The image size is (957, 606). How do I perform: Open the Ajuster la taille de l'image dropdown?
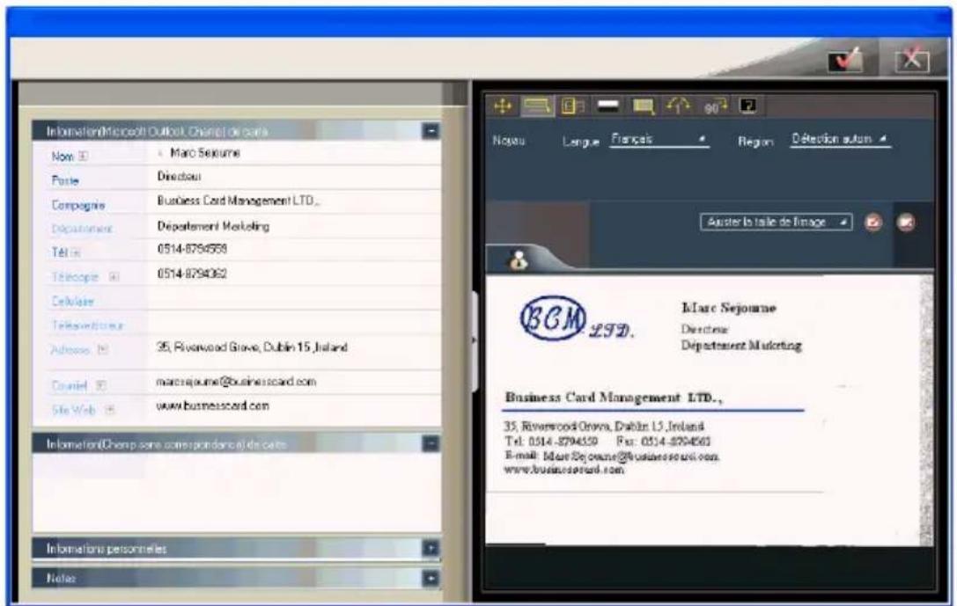pyautogui.click(x=776, y=222)
